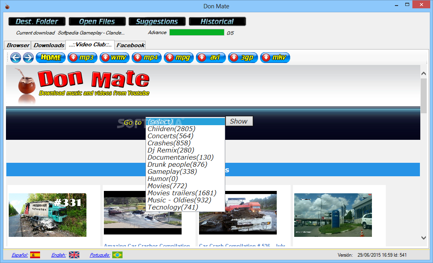The height and width of the screenshot is (263, 433).
Task: Choose Gameplay(338) from the list
Action: point(185,172)
